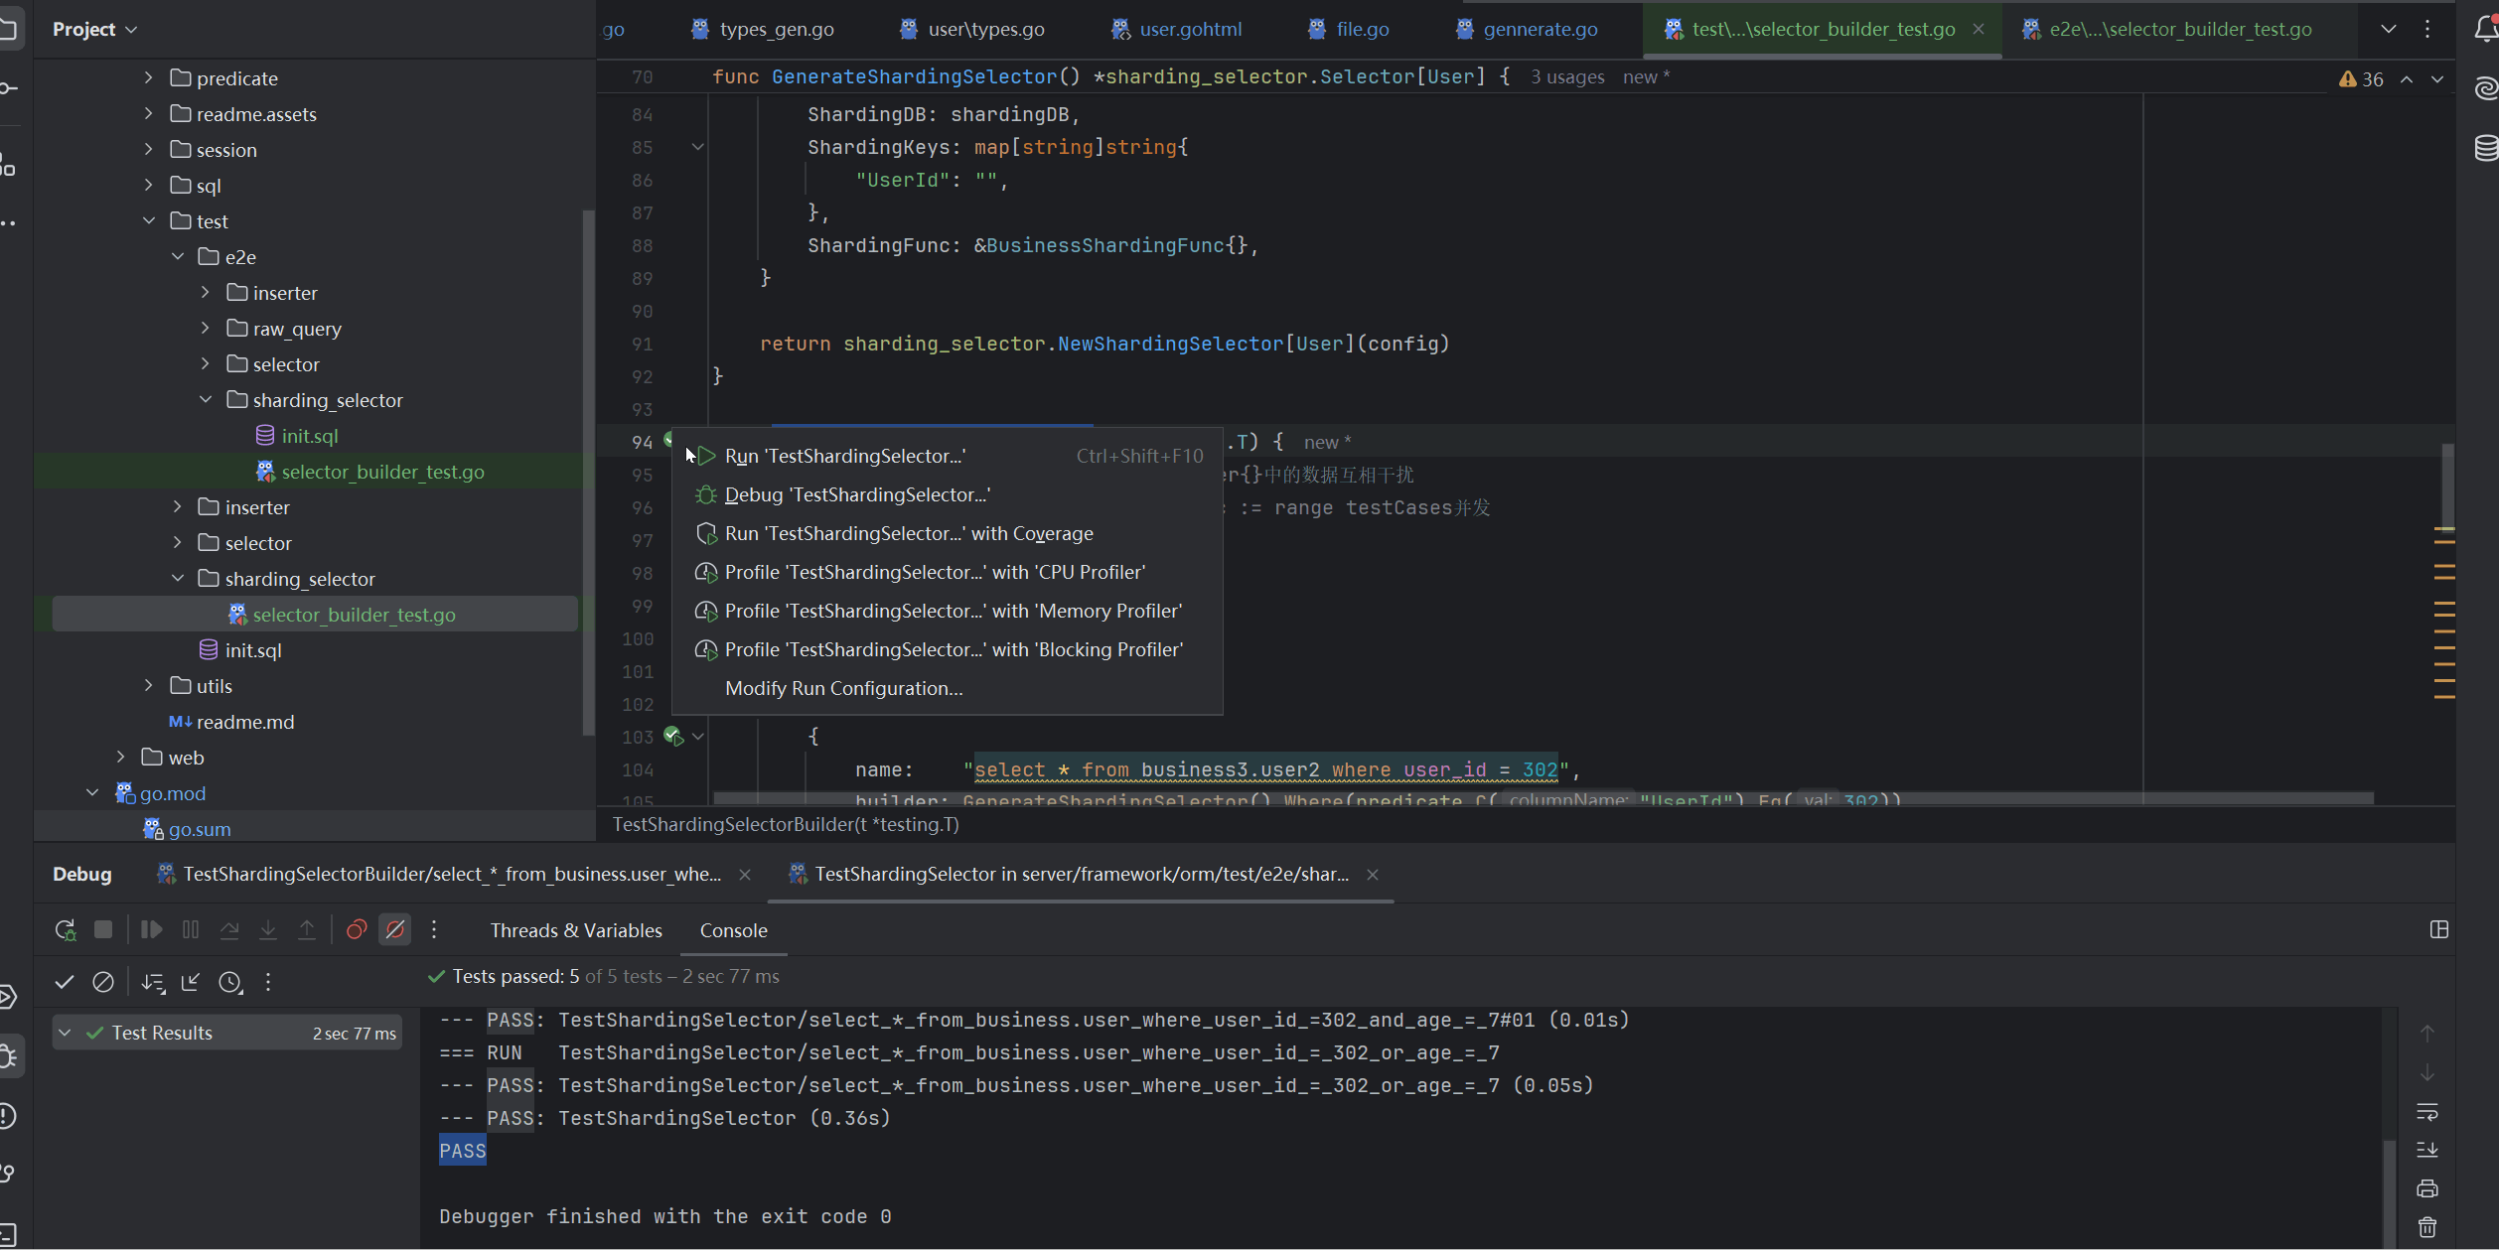Toggle Mute Breakpoints
Image resolution: width=2499 pixels, height=1250 pixels.
click(x=395, y=929)
